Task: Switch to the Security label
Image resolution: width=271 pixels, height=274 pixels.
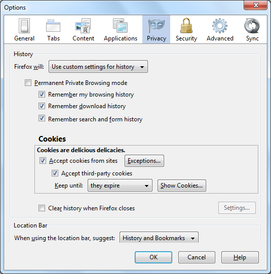Action: [x=186, y=38]
